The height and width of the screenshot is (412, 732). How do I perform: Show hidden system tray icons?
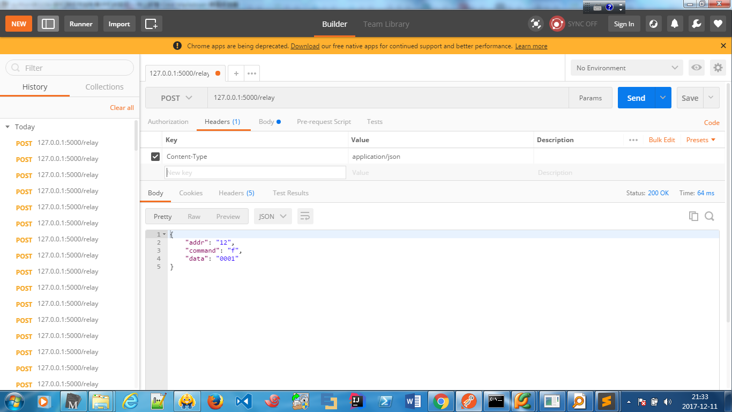(629, 401)
